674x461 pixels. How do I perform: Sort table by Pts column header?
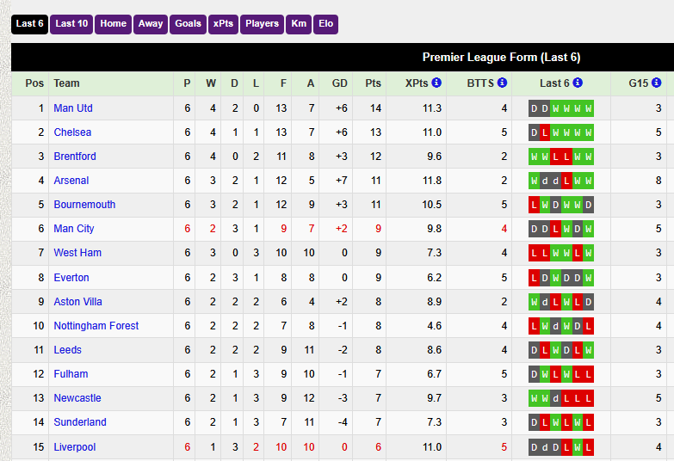point(373,83)
